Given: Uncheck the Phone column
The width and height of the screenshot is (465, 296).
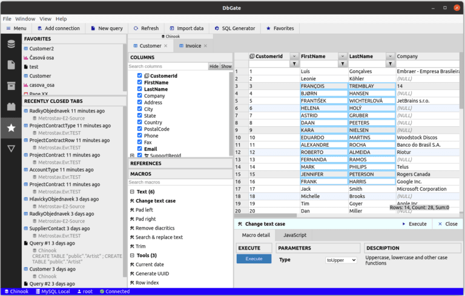Looking at the screenshot, I should click(x=140, y=135).
